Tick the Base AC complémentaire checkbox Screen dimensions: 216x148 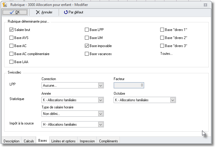click(x=11, y=54)
